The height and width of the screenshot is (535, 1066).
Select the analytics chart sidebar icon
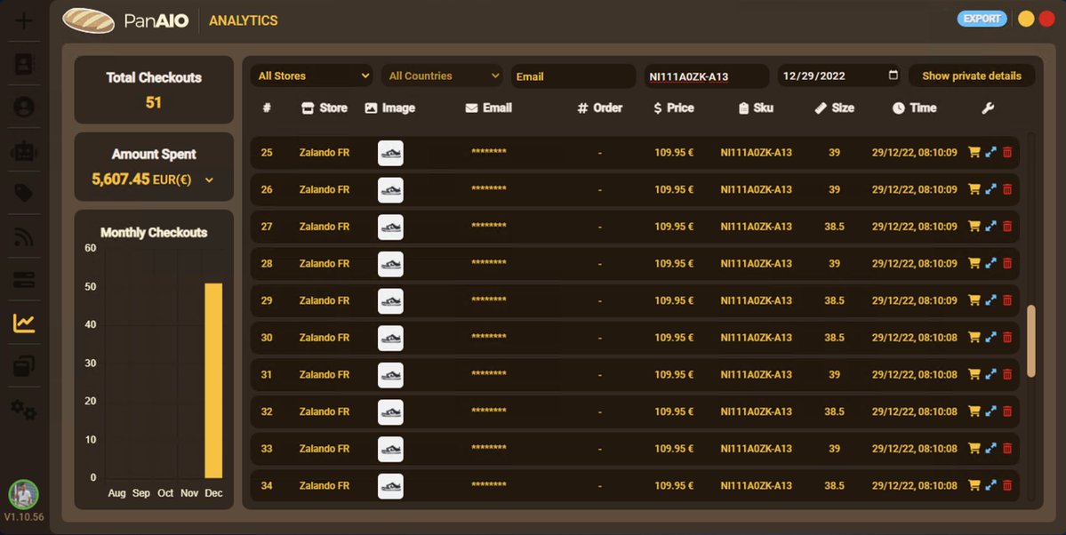24,323
